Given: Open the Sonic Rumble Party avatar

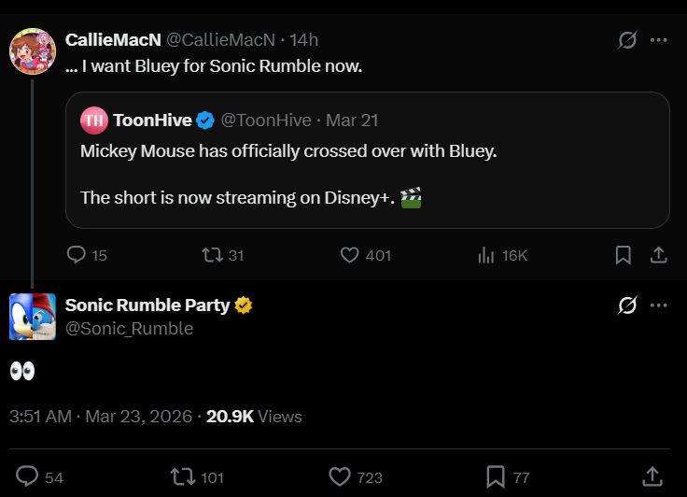Looking at the screenshot, I should [x=33, y=317].
